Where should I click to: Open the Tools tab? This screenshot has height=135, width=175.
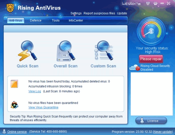56,20
